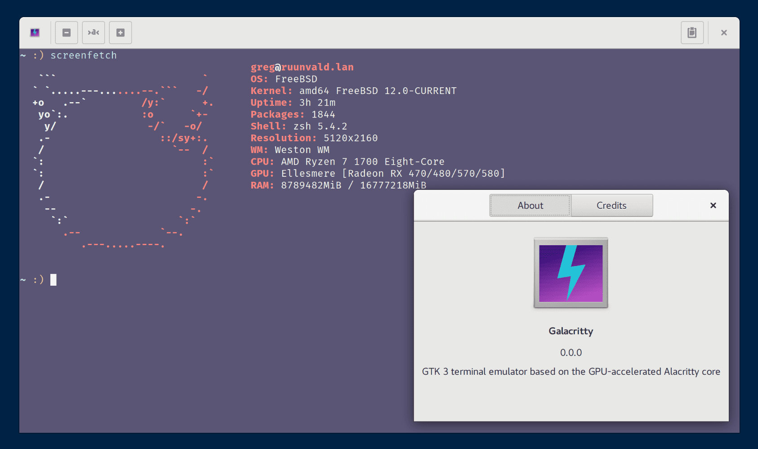Click the 0.0.0 version number

pos(571,353)
